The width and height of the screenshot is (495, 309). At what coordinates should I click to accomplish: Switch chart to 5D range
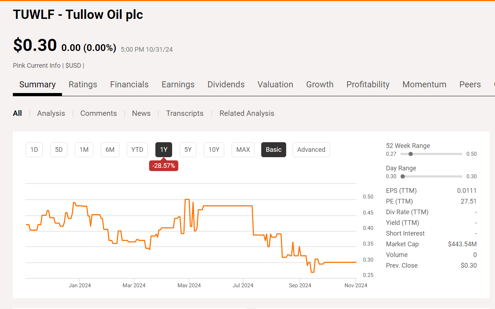pyautogui.click(x=59, y=150)
